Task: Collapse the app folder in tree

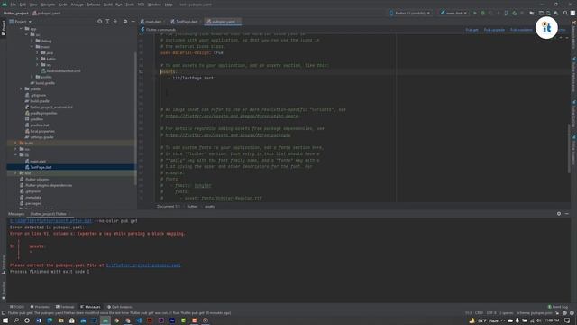Action: (21, 28)
